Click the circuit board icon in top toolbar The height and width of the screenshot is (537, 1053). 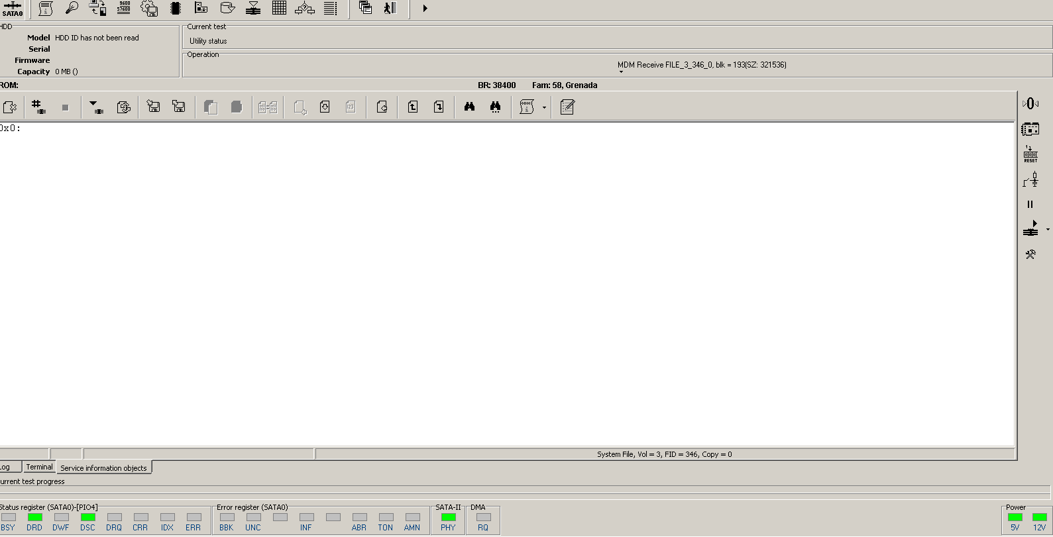pos(201,8)
